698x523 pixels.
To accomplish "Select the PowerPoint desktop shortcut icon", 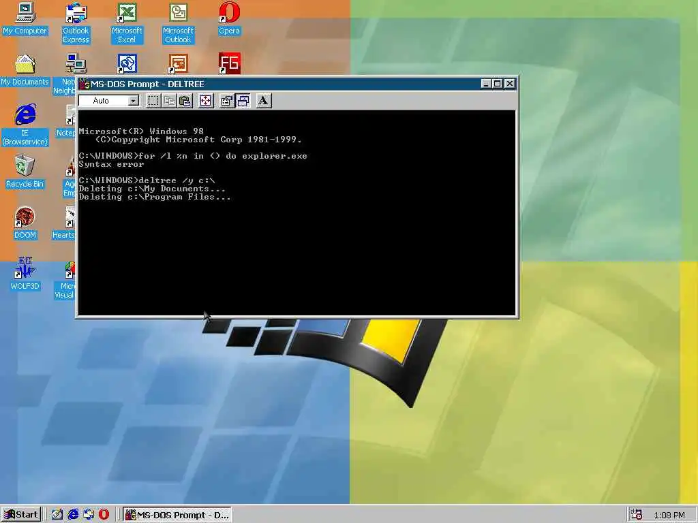I will [x=178, y=63].
